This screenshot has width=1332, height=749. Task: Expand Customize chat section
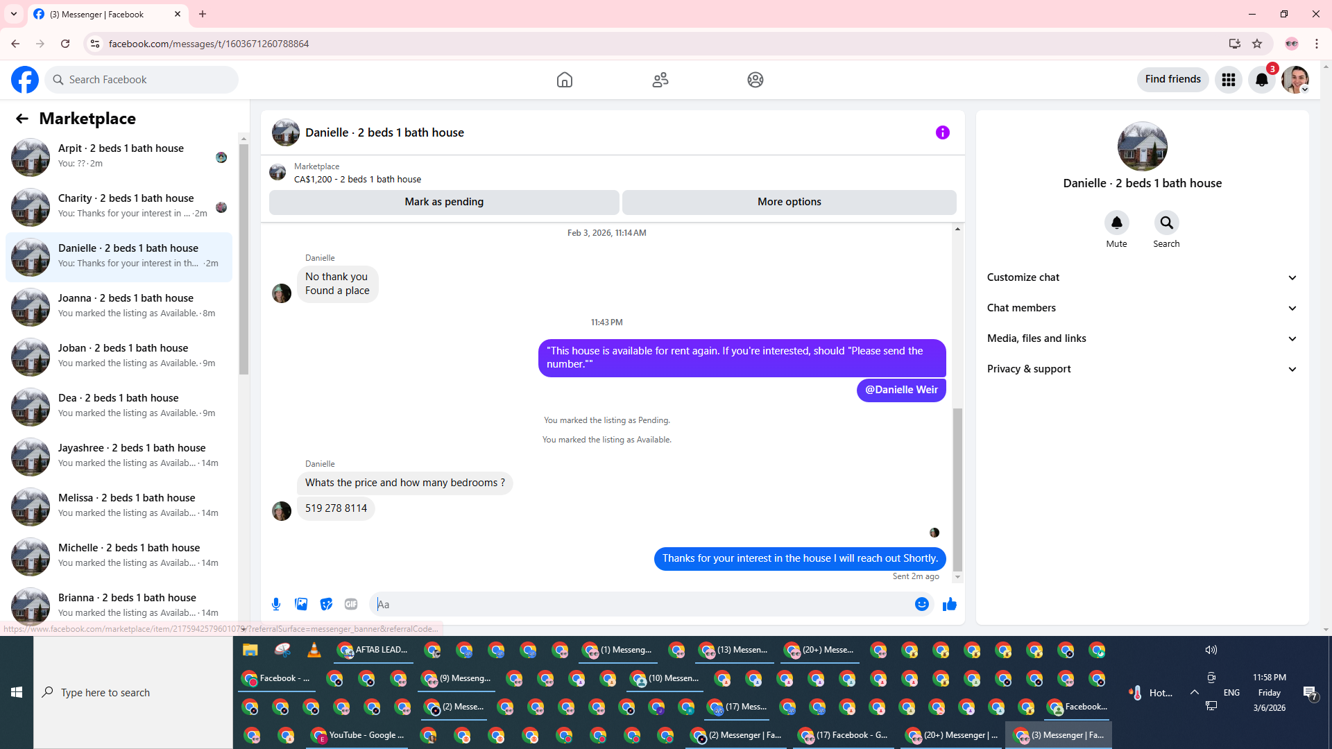[x=1142, y=277]
